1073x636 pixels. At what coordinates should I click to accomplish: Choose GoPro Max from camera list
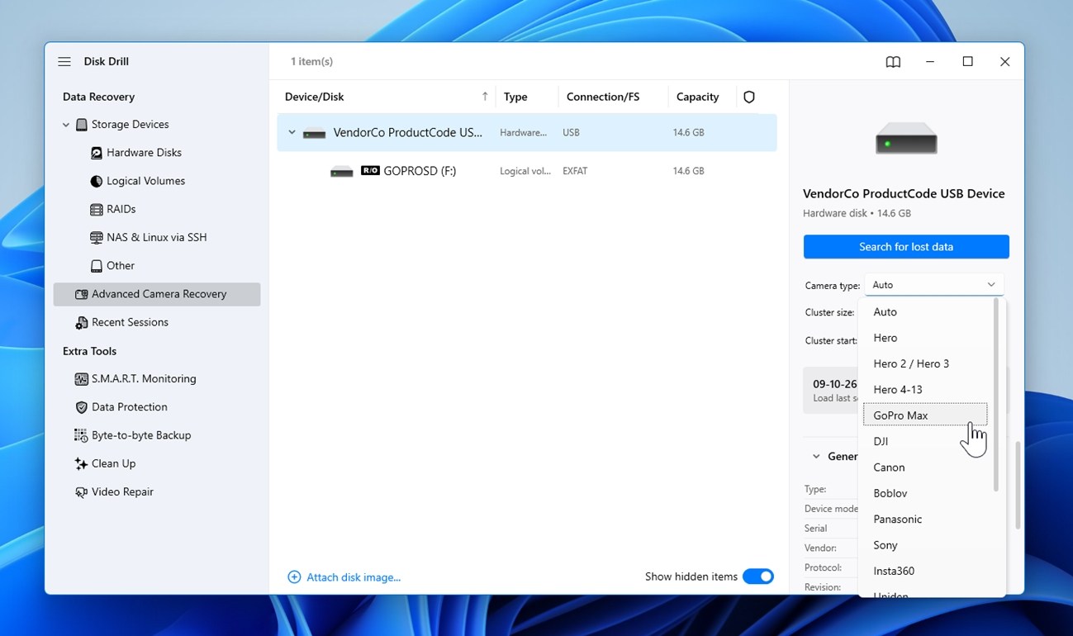point(925,415)
